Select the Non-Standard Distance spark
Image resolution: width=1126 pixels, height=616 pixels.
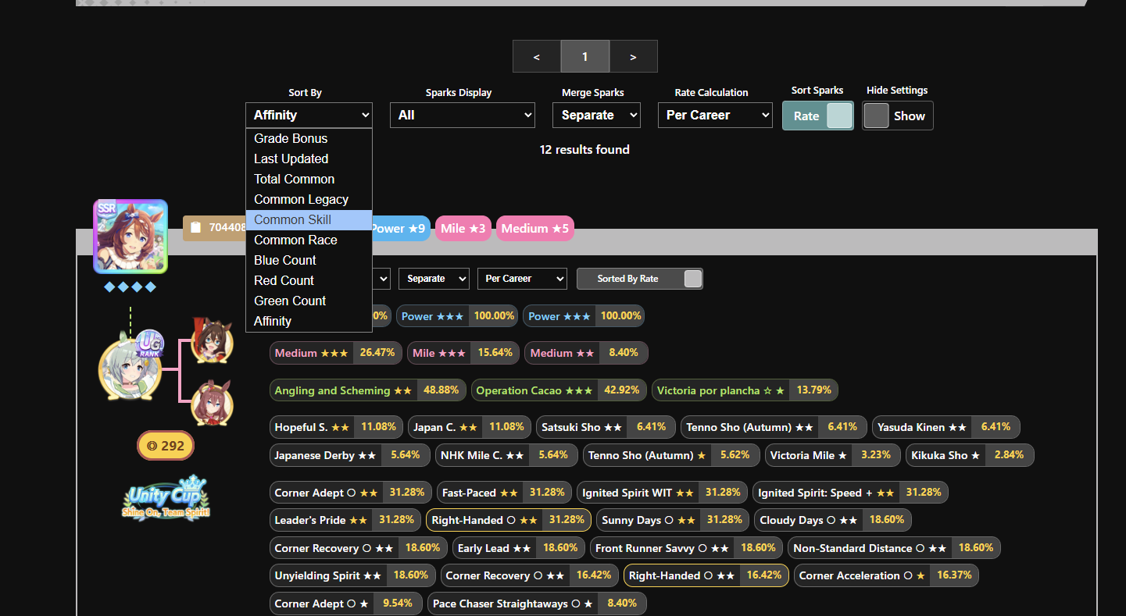pos(894,548)
